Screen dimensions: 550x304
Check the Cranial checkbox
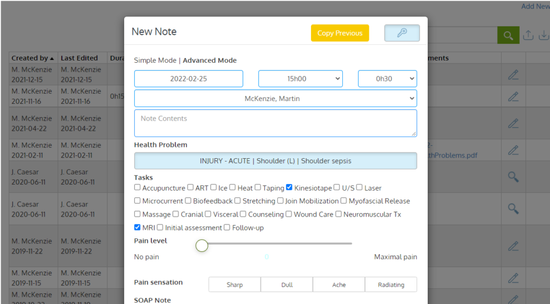(x=175, y=214)
